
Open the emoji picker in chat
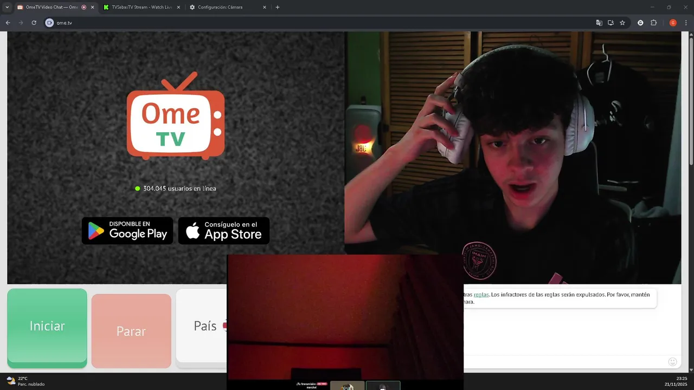[x=672, y=362]
